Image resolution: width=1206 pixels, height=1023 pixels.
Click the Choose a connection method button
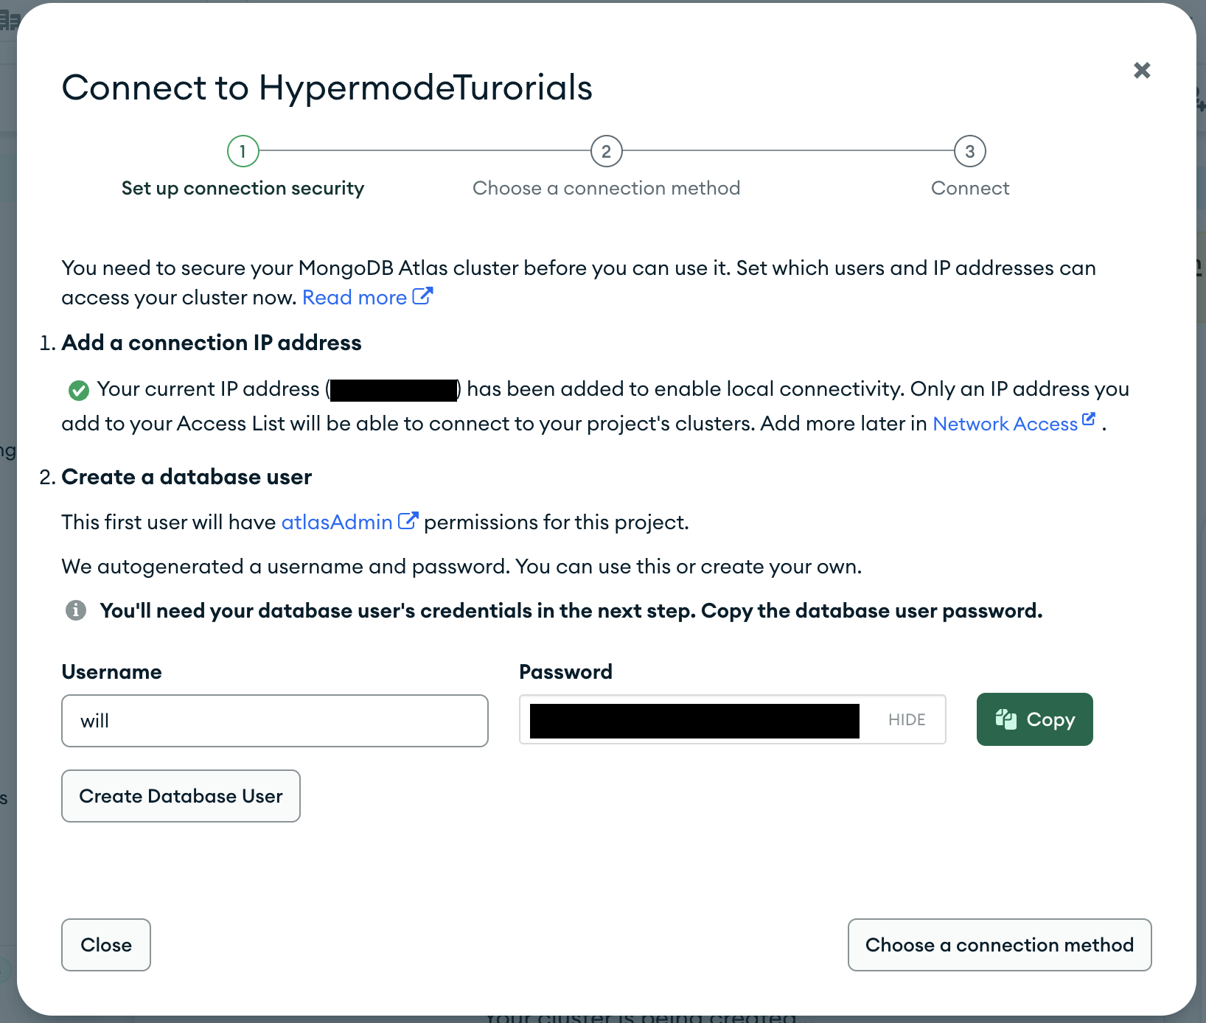[x=999, y=945]
